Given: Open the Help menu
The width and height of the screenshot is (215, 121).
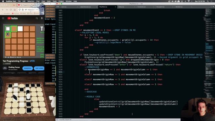Looking at the screenshot, I should 75,1.
